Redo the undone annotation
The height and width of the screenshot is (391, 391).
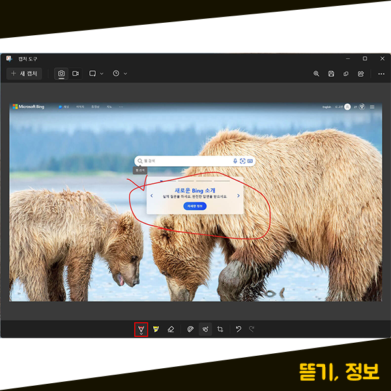pyautogui.click(x=252, y=329)
